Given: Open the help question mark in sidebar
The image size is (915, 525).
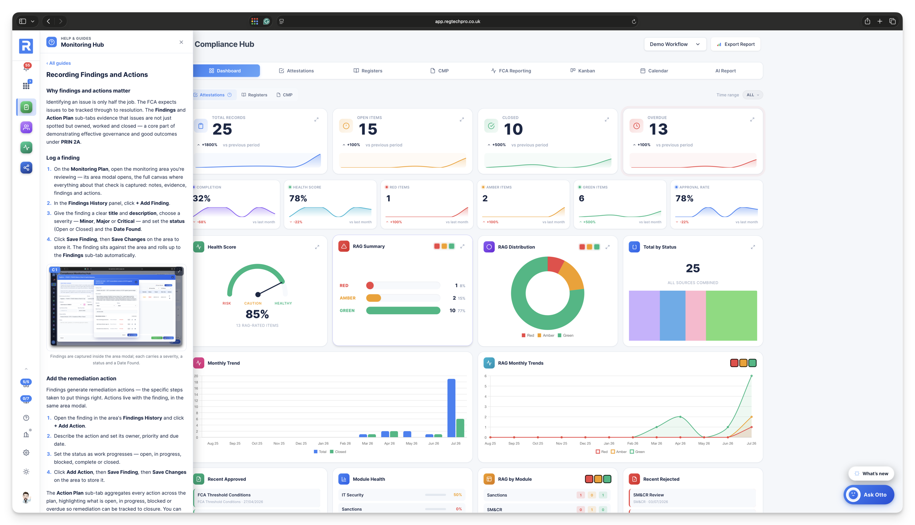Looking at the screenshot, I should point(26,418).
